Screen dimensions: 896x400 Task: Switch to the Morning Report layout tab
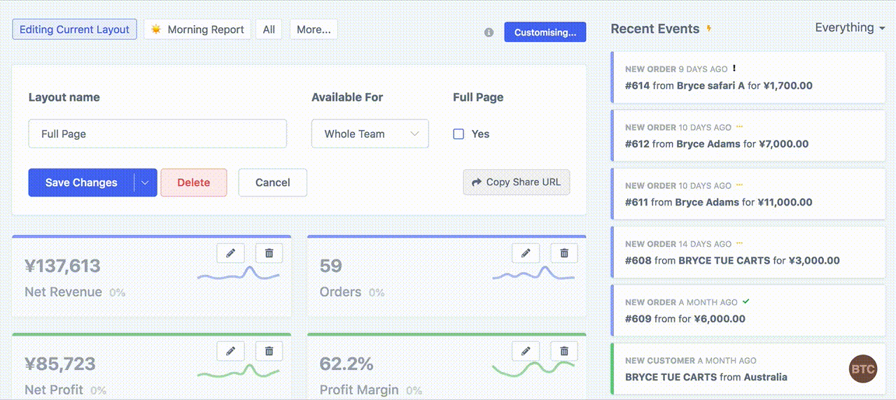pyautogui.click(x=197, y=29)
